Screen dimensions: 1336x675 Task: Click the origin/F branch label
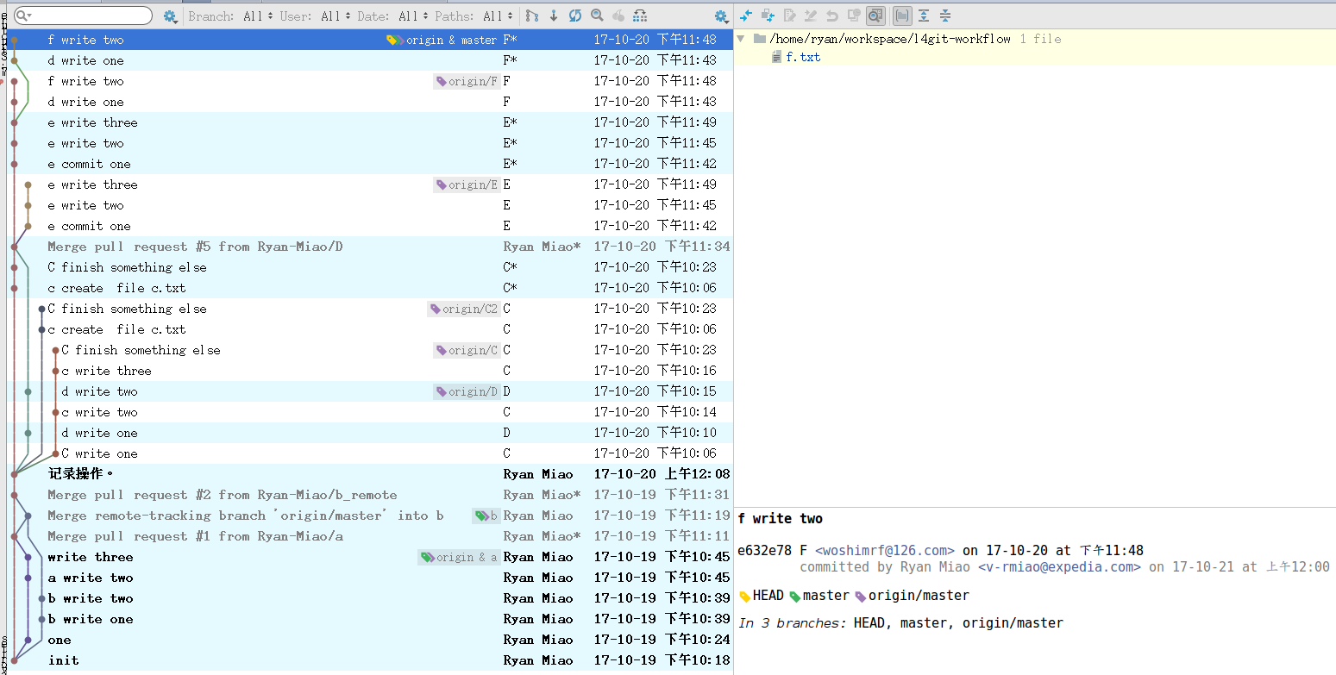[x=467, y=81]
